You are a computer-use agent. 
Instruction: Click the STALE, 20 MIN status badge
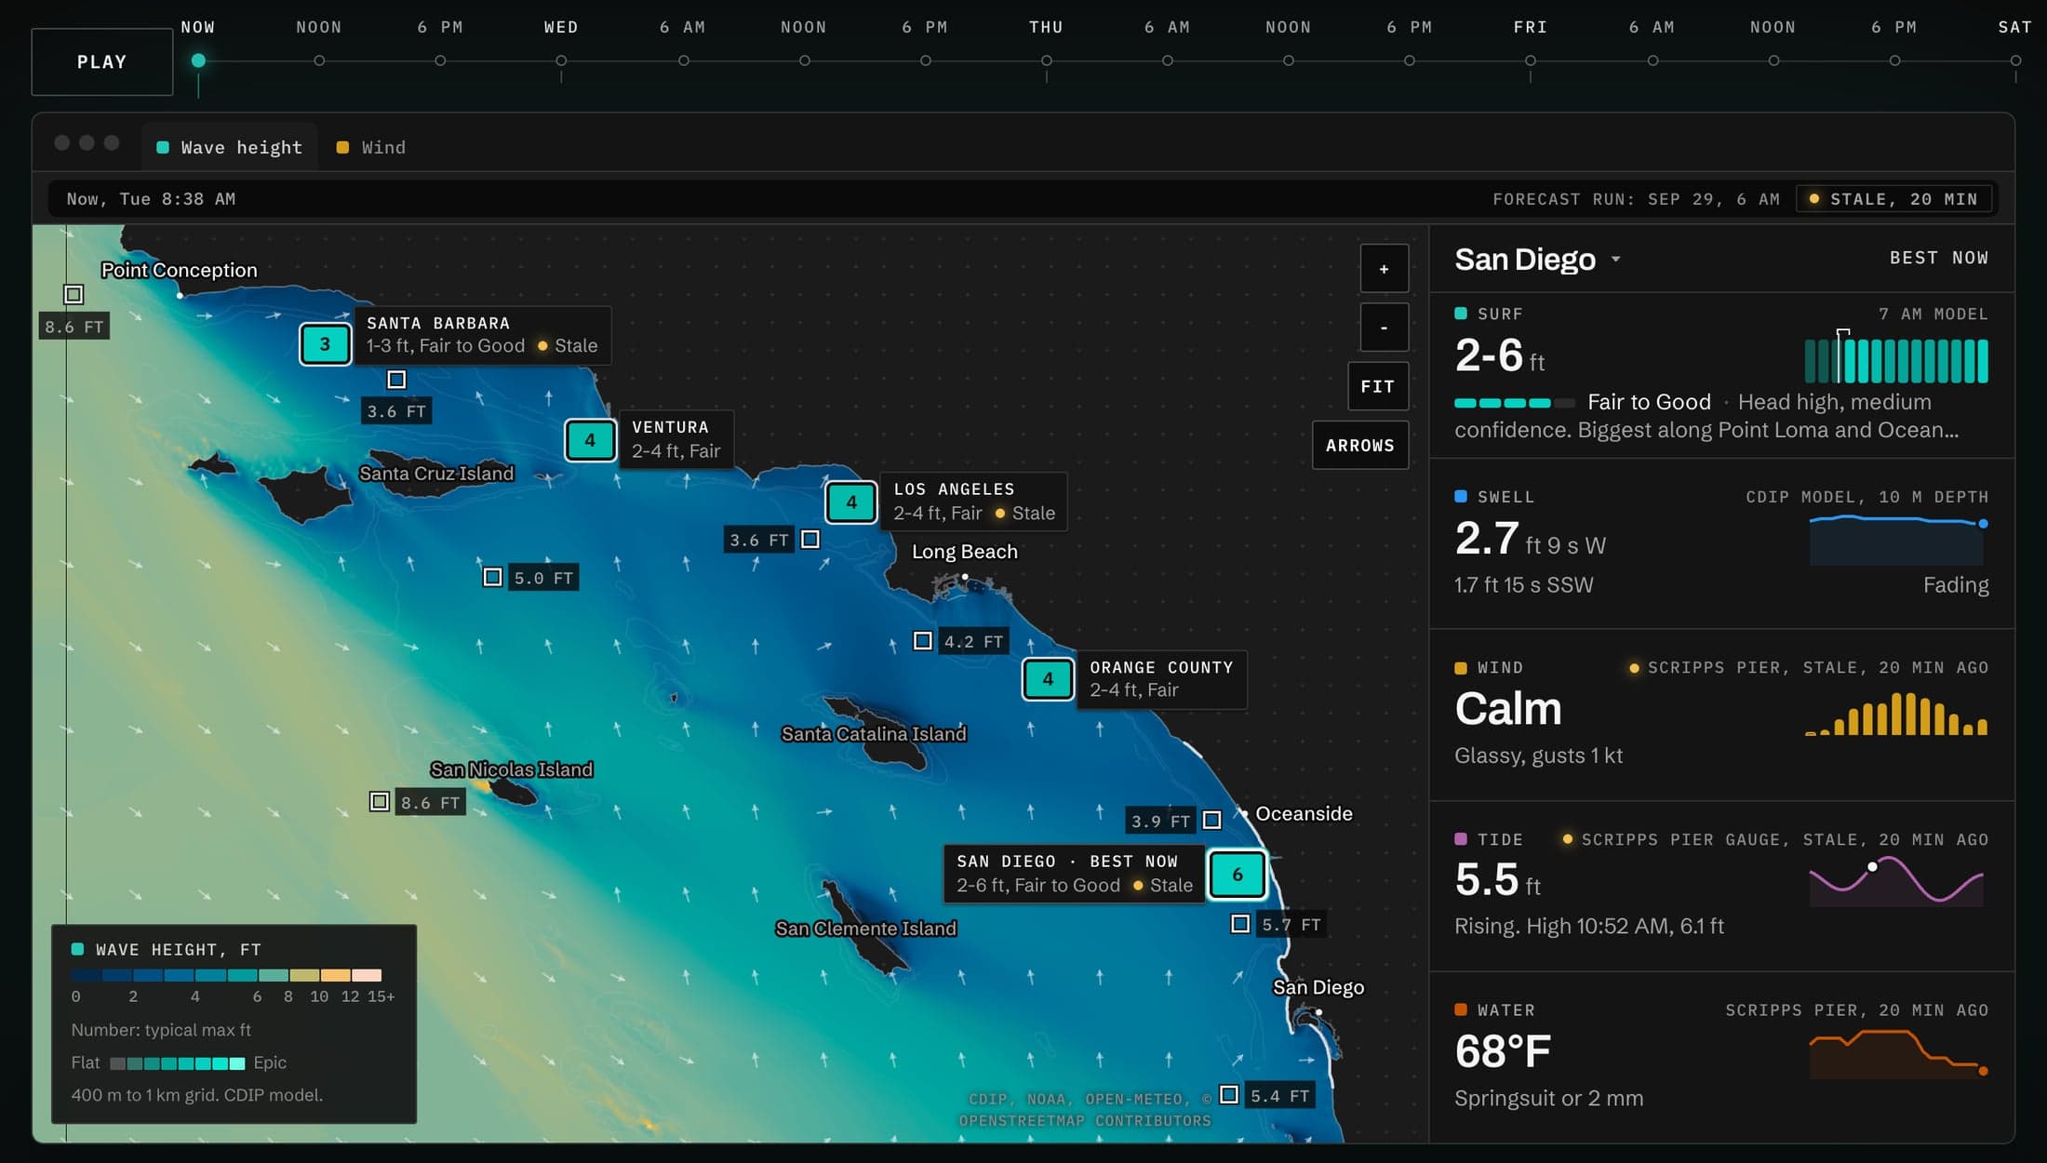(1893, 199)
